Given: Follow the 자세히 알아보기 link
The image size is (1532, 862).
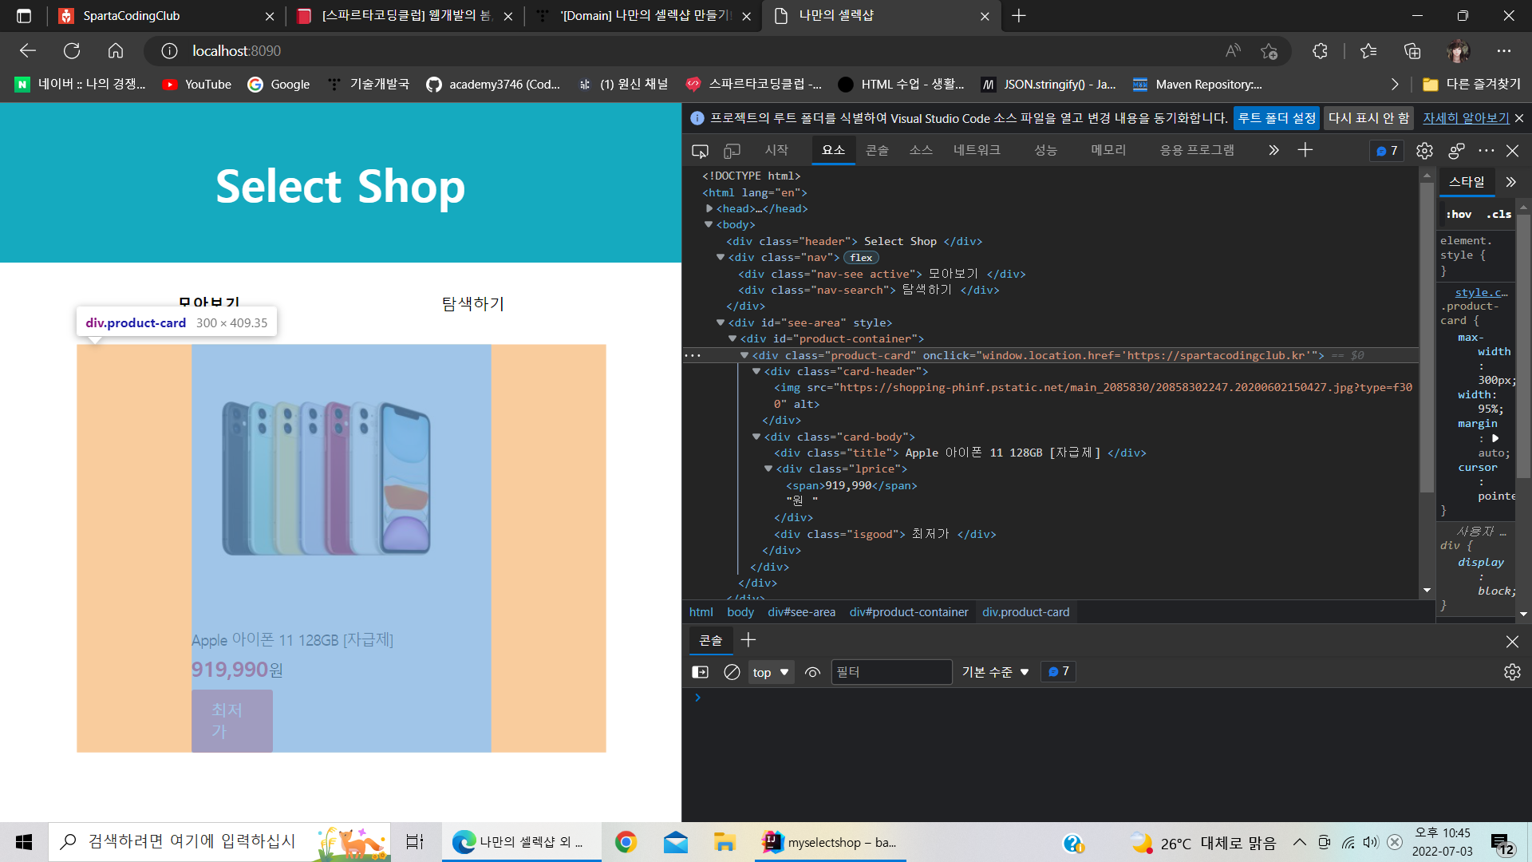Looking at the screenshot, I should (1466, 118).
